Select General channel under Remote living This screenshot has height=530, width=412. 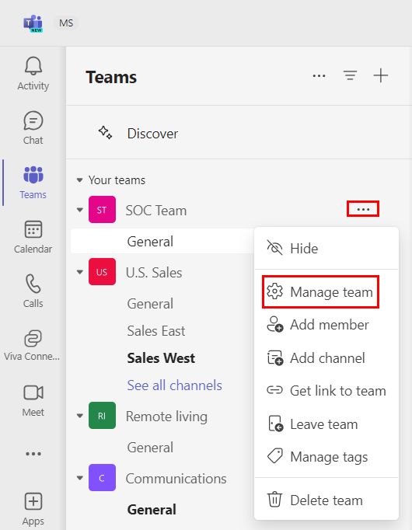point(150,448)
